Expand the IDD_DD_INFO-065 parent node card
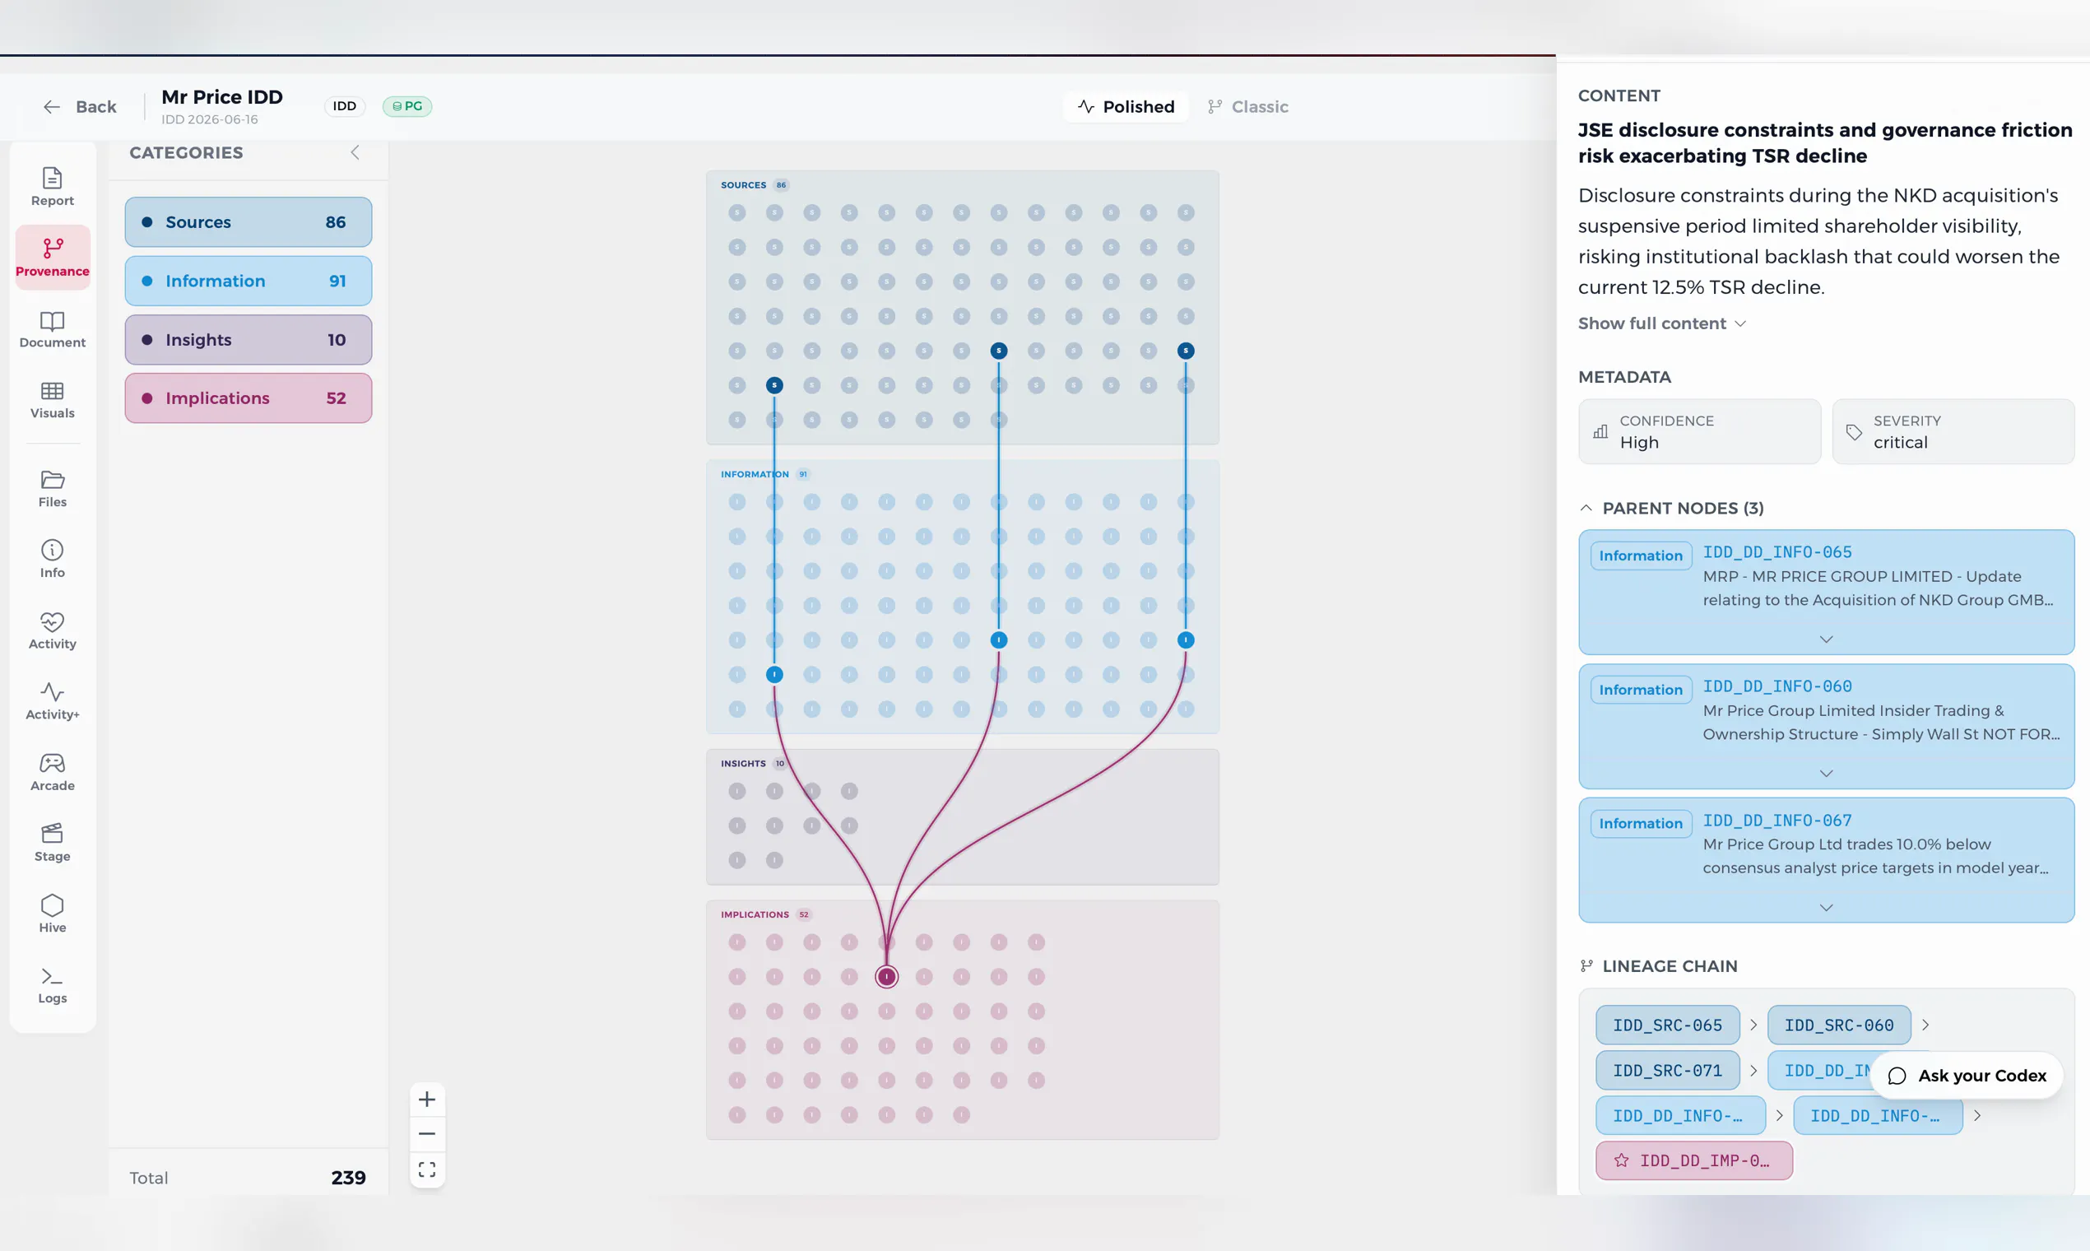Image resolution: width=2090 pixels, height=1251 pixels. point(1826,639)
